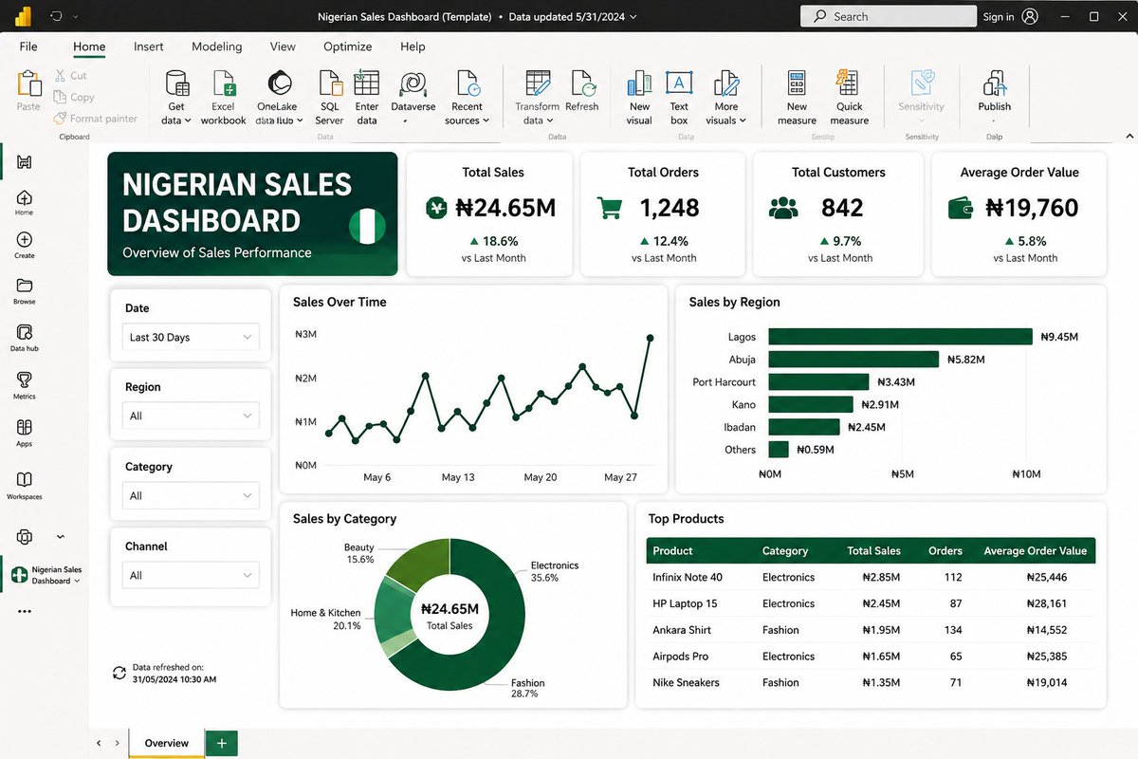Expand the chevron above Nigerian Sales Dashboard item
Screen dimensions: 1138x759
tap(61, 537)
